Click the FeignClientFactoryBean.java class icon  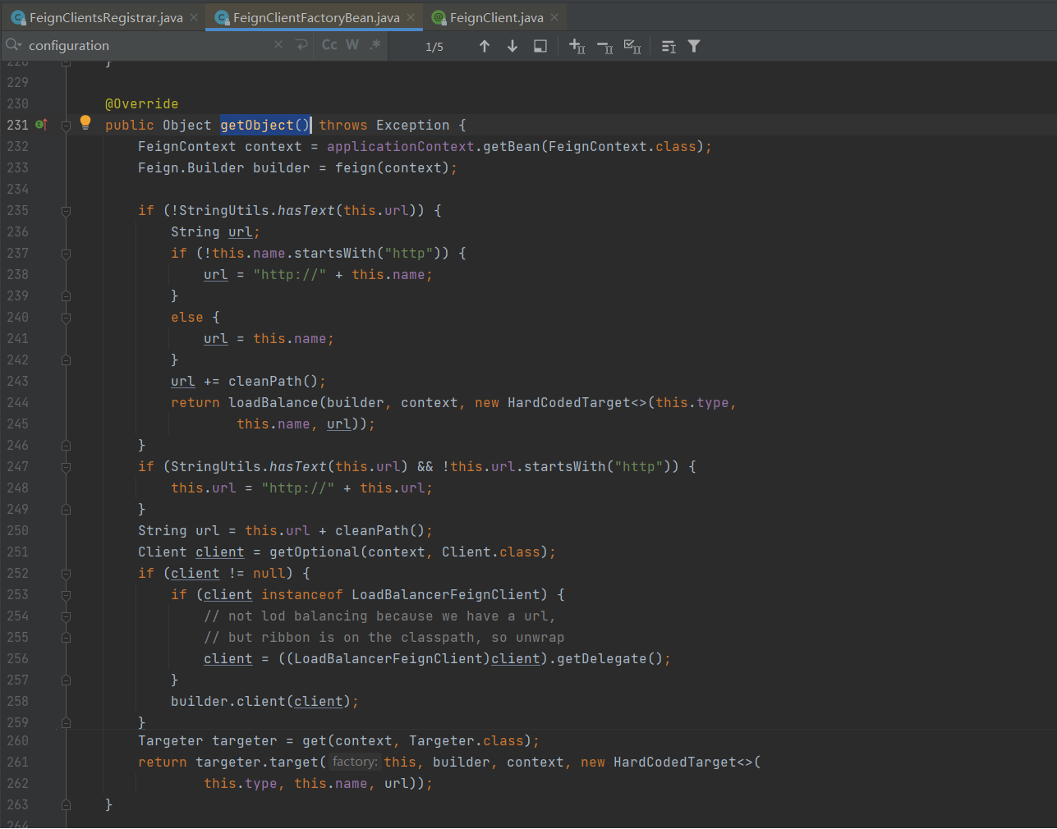pos(222,17)
